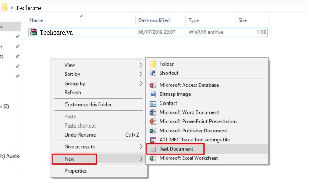Image resolution: width=309 pixels, height=183 pixels.
Task: Select Undo Rename in context menu
Action: coord(80,135)
